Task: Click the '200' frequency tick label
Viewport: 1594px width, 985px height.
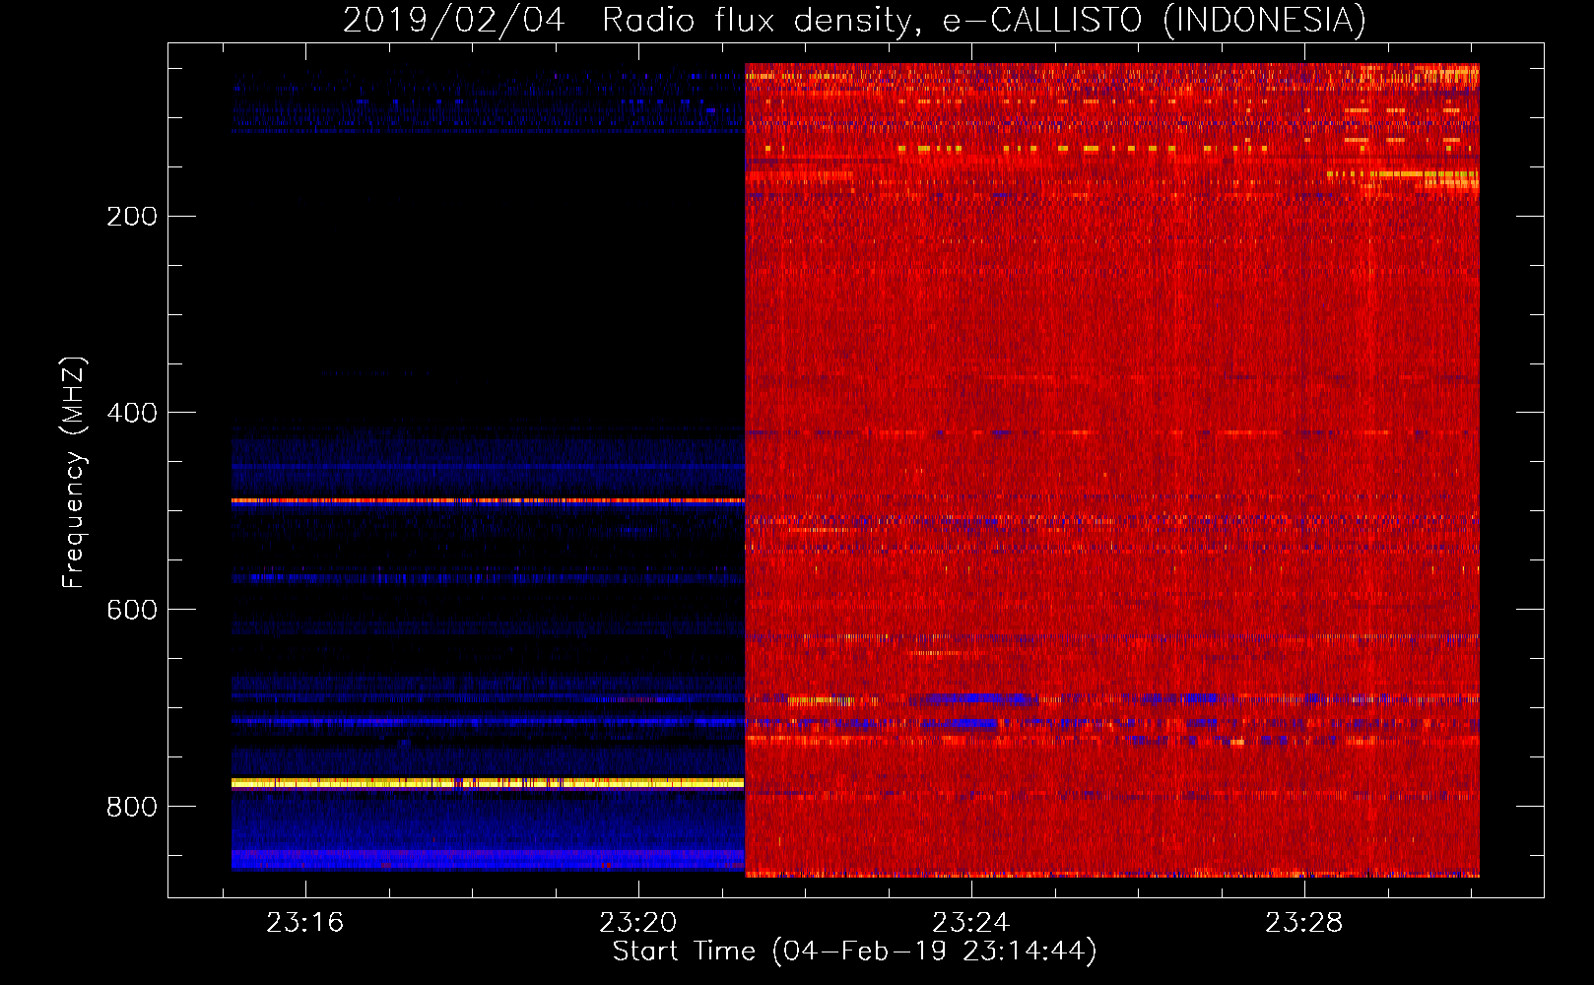Action: coord(132,216)
